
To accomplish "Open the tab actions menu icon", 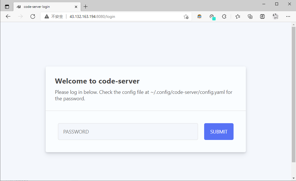I will click(7, 7).
